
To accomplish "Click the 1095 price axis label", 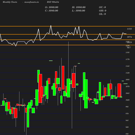I will pyautogui.click(x=127, y=80).
